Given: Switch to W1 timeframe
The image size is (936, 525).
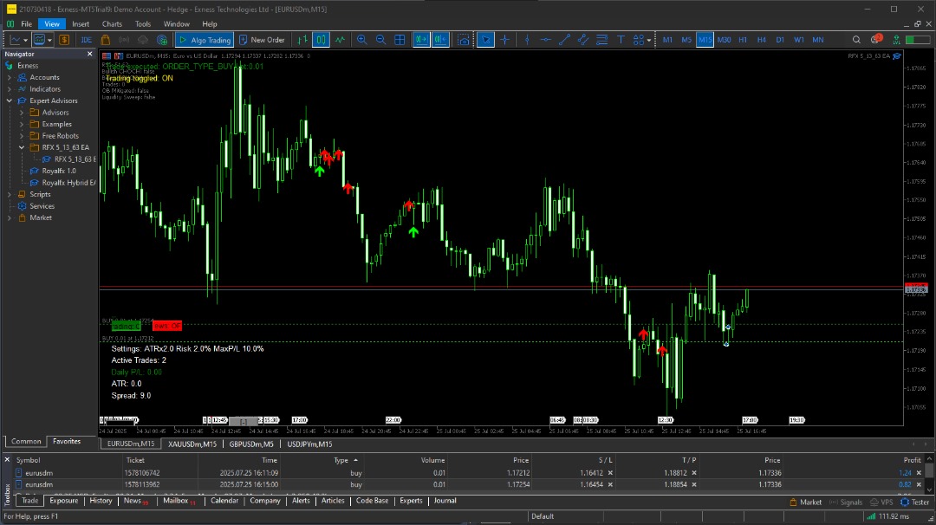Looking at the screenshot, I should click(x=799, y=40).
